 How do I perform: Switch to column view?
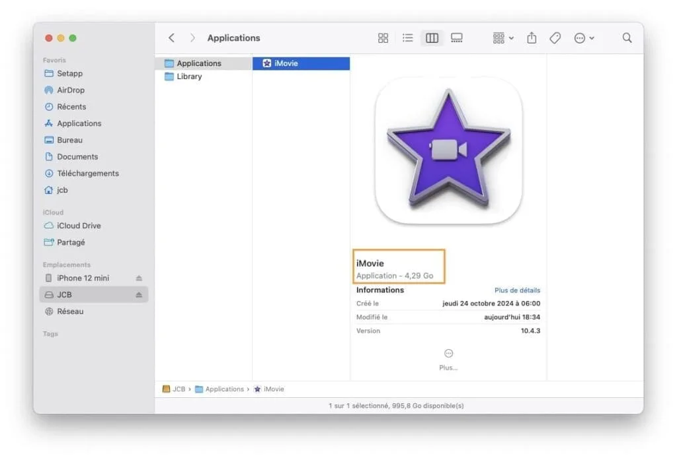(x=432, y=38)
